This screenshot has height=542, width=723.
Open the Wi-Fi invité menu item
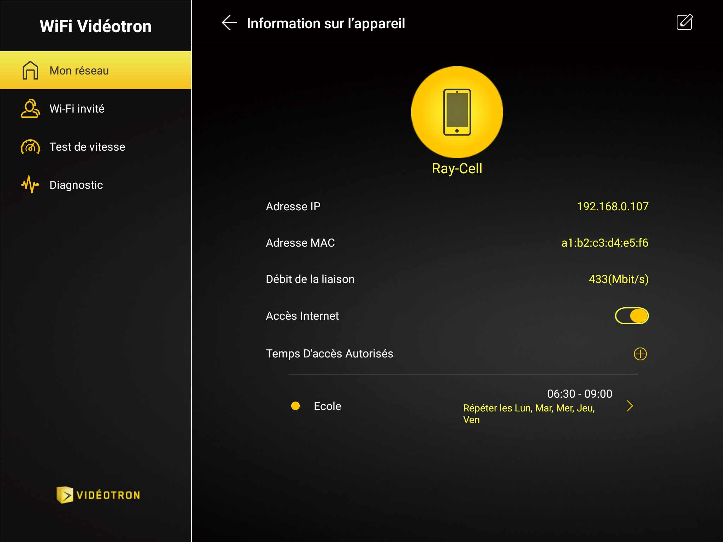(x=96, y=108)
